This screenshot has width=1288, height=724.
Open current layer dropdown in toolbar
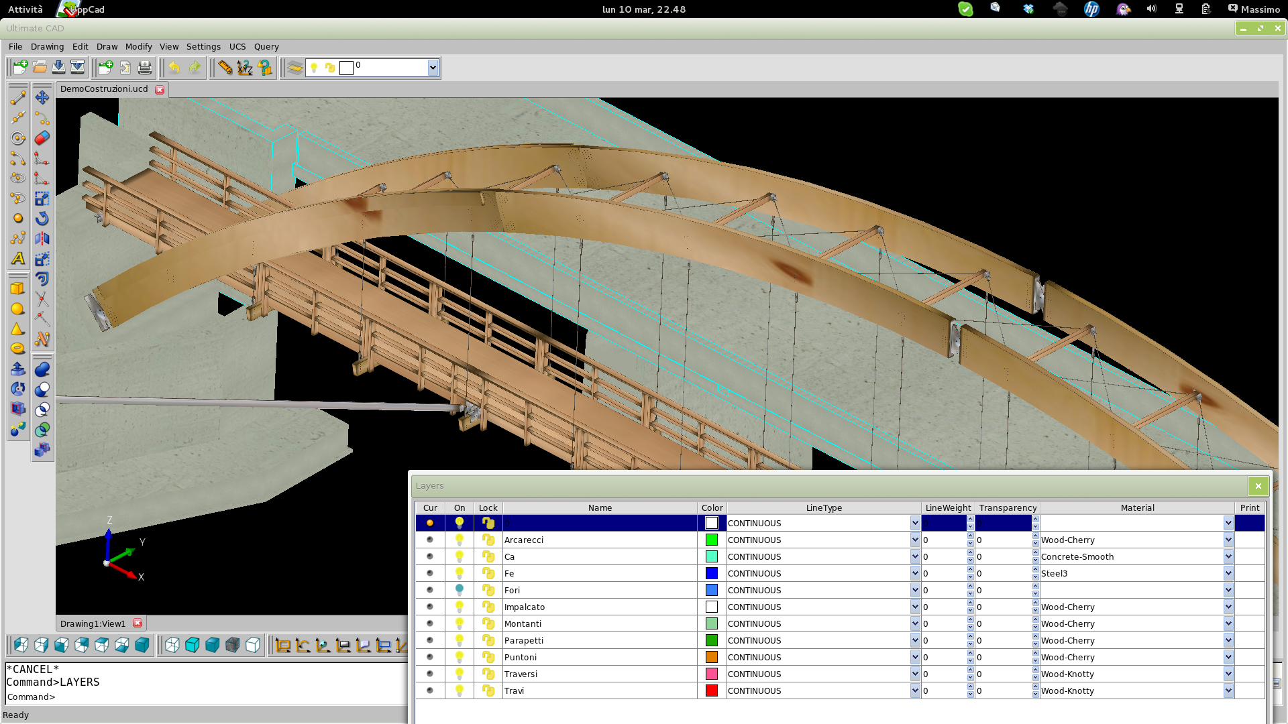[x=433, y=68]
